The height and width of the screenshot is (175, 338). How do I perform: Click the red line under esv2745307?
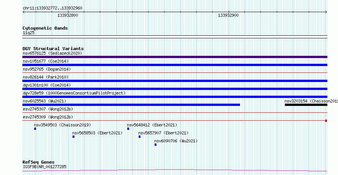tap(175, 112)
